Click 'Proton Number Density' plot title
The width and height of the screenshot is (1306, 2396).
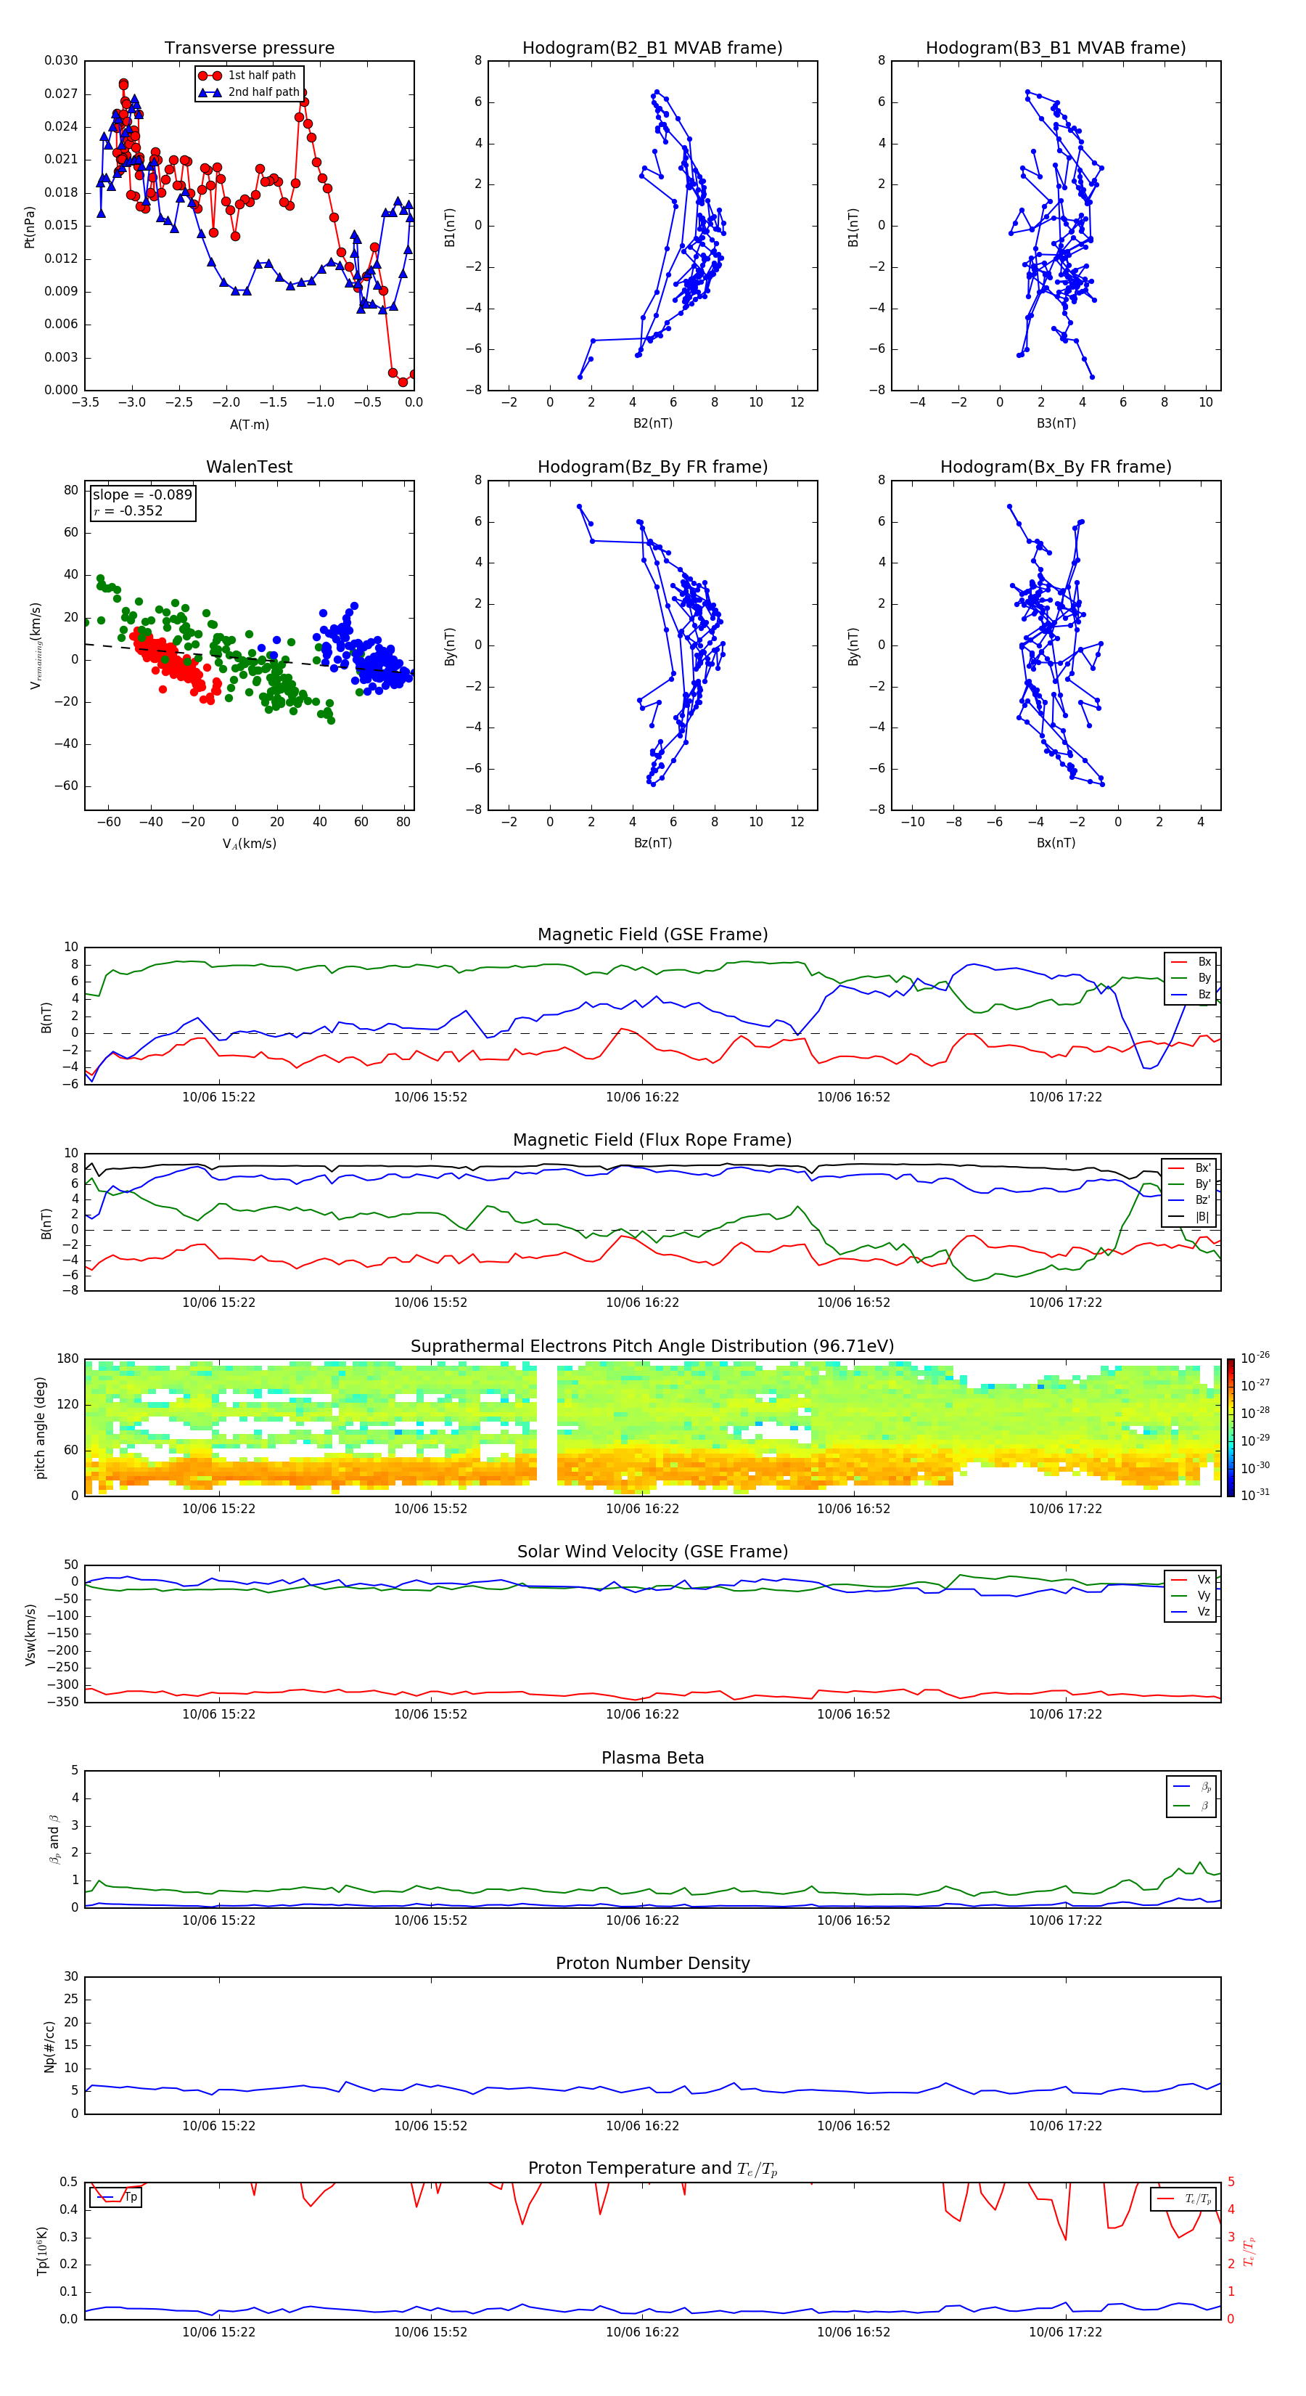coord(652,1963)
